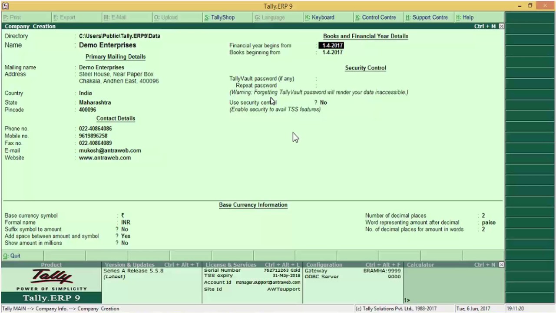Close Company Creation screen with X icon

click(x=501, y=27)
